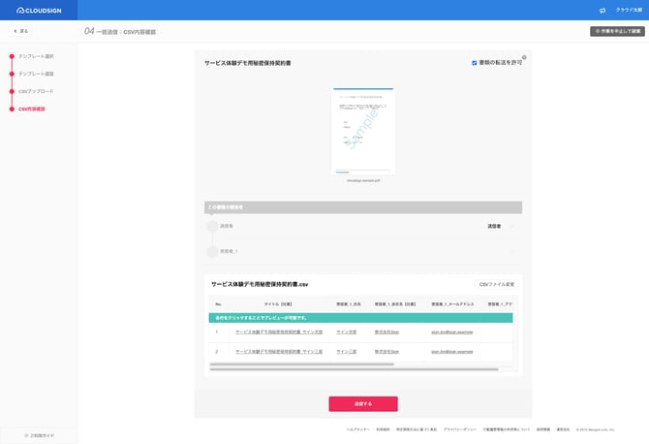Expand the 送信者 row chevron
649x444 pixels.
pos(511,226)
